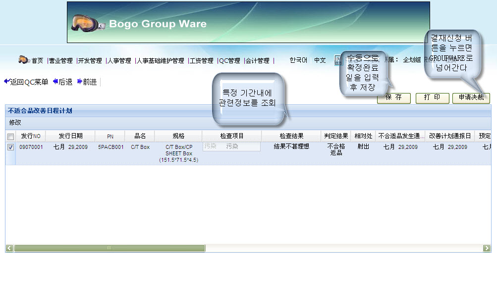Go forward with 前进

(x=90, y=82)
